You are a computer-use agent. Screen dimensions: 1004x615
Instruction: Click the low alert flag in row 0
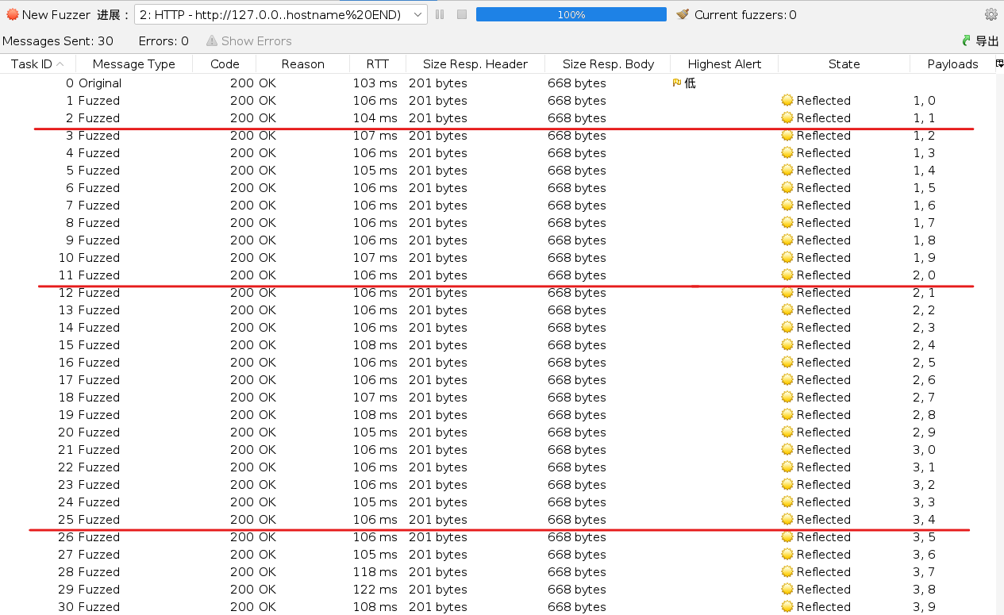click(x=677, y=83)
